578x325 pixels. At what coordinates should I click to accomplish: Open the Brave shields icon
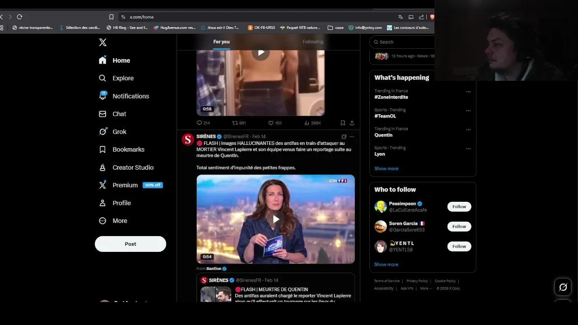tap(432, 17)
